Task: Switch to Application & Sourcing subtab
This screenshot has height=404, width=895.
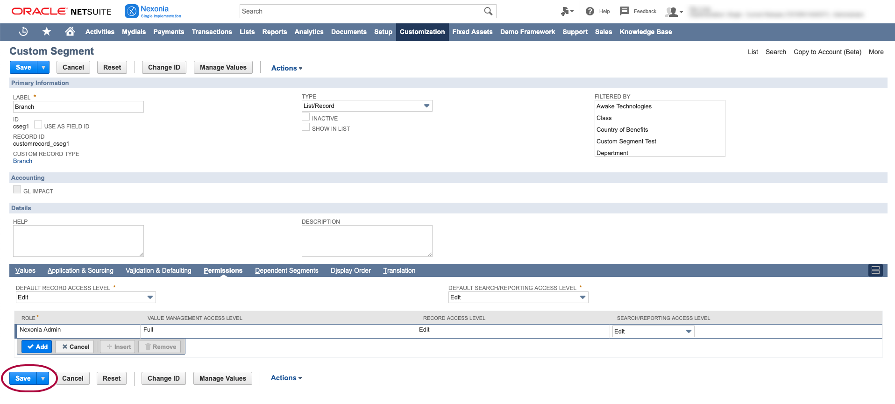Action: pos(80,270)
